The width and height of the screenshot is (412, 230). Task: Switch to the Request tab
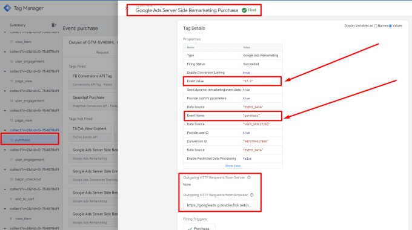(x=102, y=53)
